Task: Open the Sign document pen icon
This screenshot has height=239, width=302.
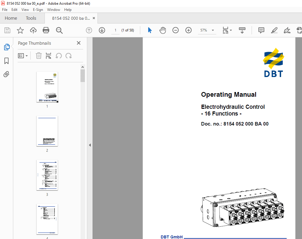Action: point(287,30)
